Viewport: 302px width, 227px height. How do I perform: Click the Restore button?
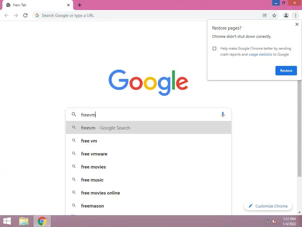pyautogui.click(x=286, y=71)
